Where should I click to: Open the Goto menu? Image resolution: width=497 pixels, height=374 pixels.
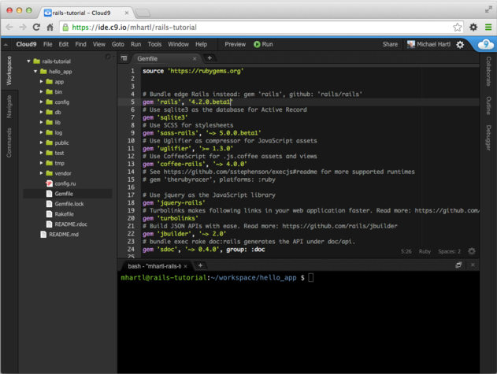117,45
